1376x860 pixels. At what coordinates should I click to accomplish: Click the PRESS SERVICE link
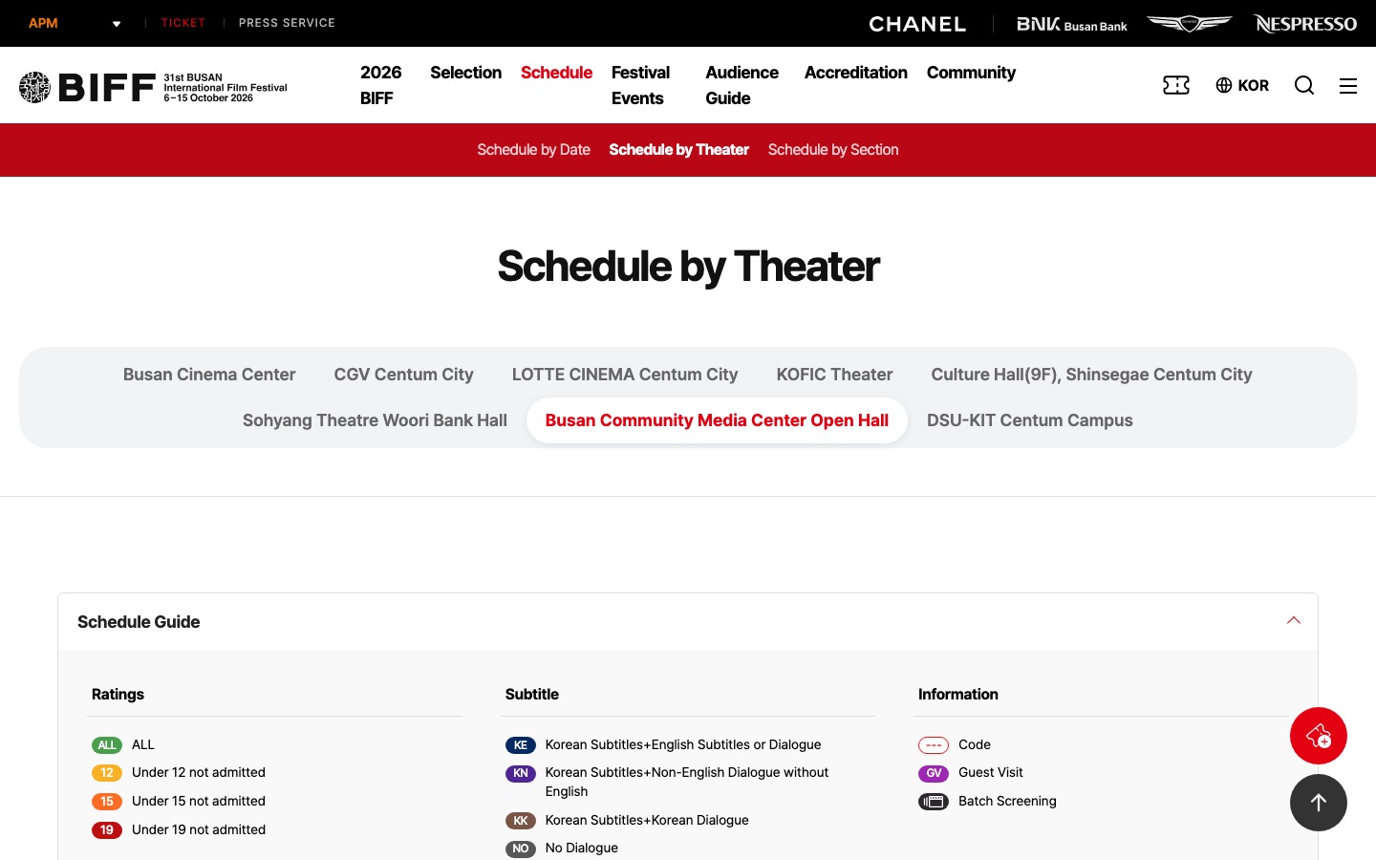pyautogui.click(x=287, y=23)
